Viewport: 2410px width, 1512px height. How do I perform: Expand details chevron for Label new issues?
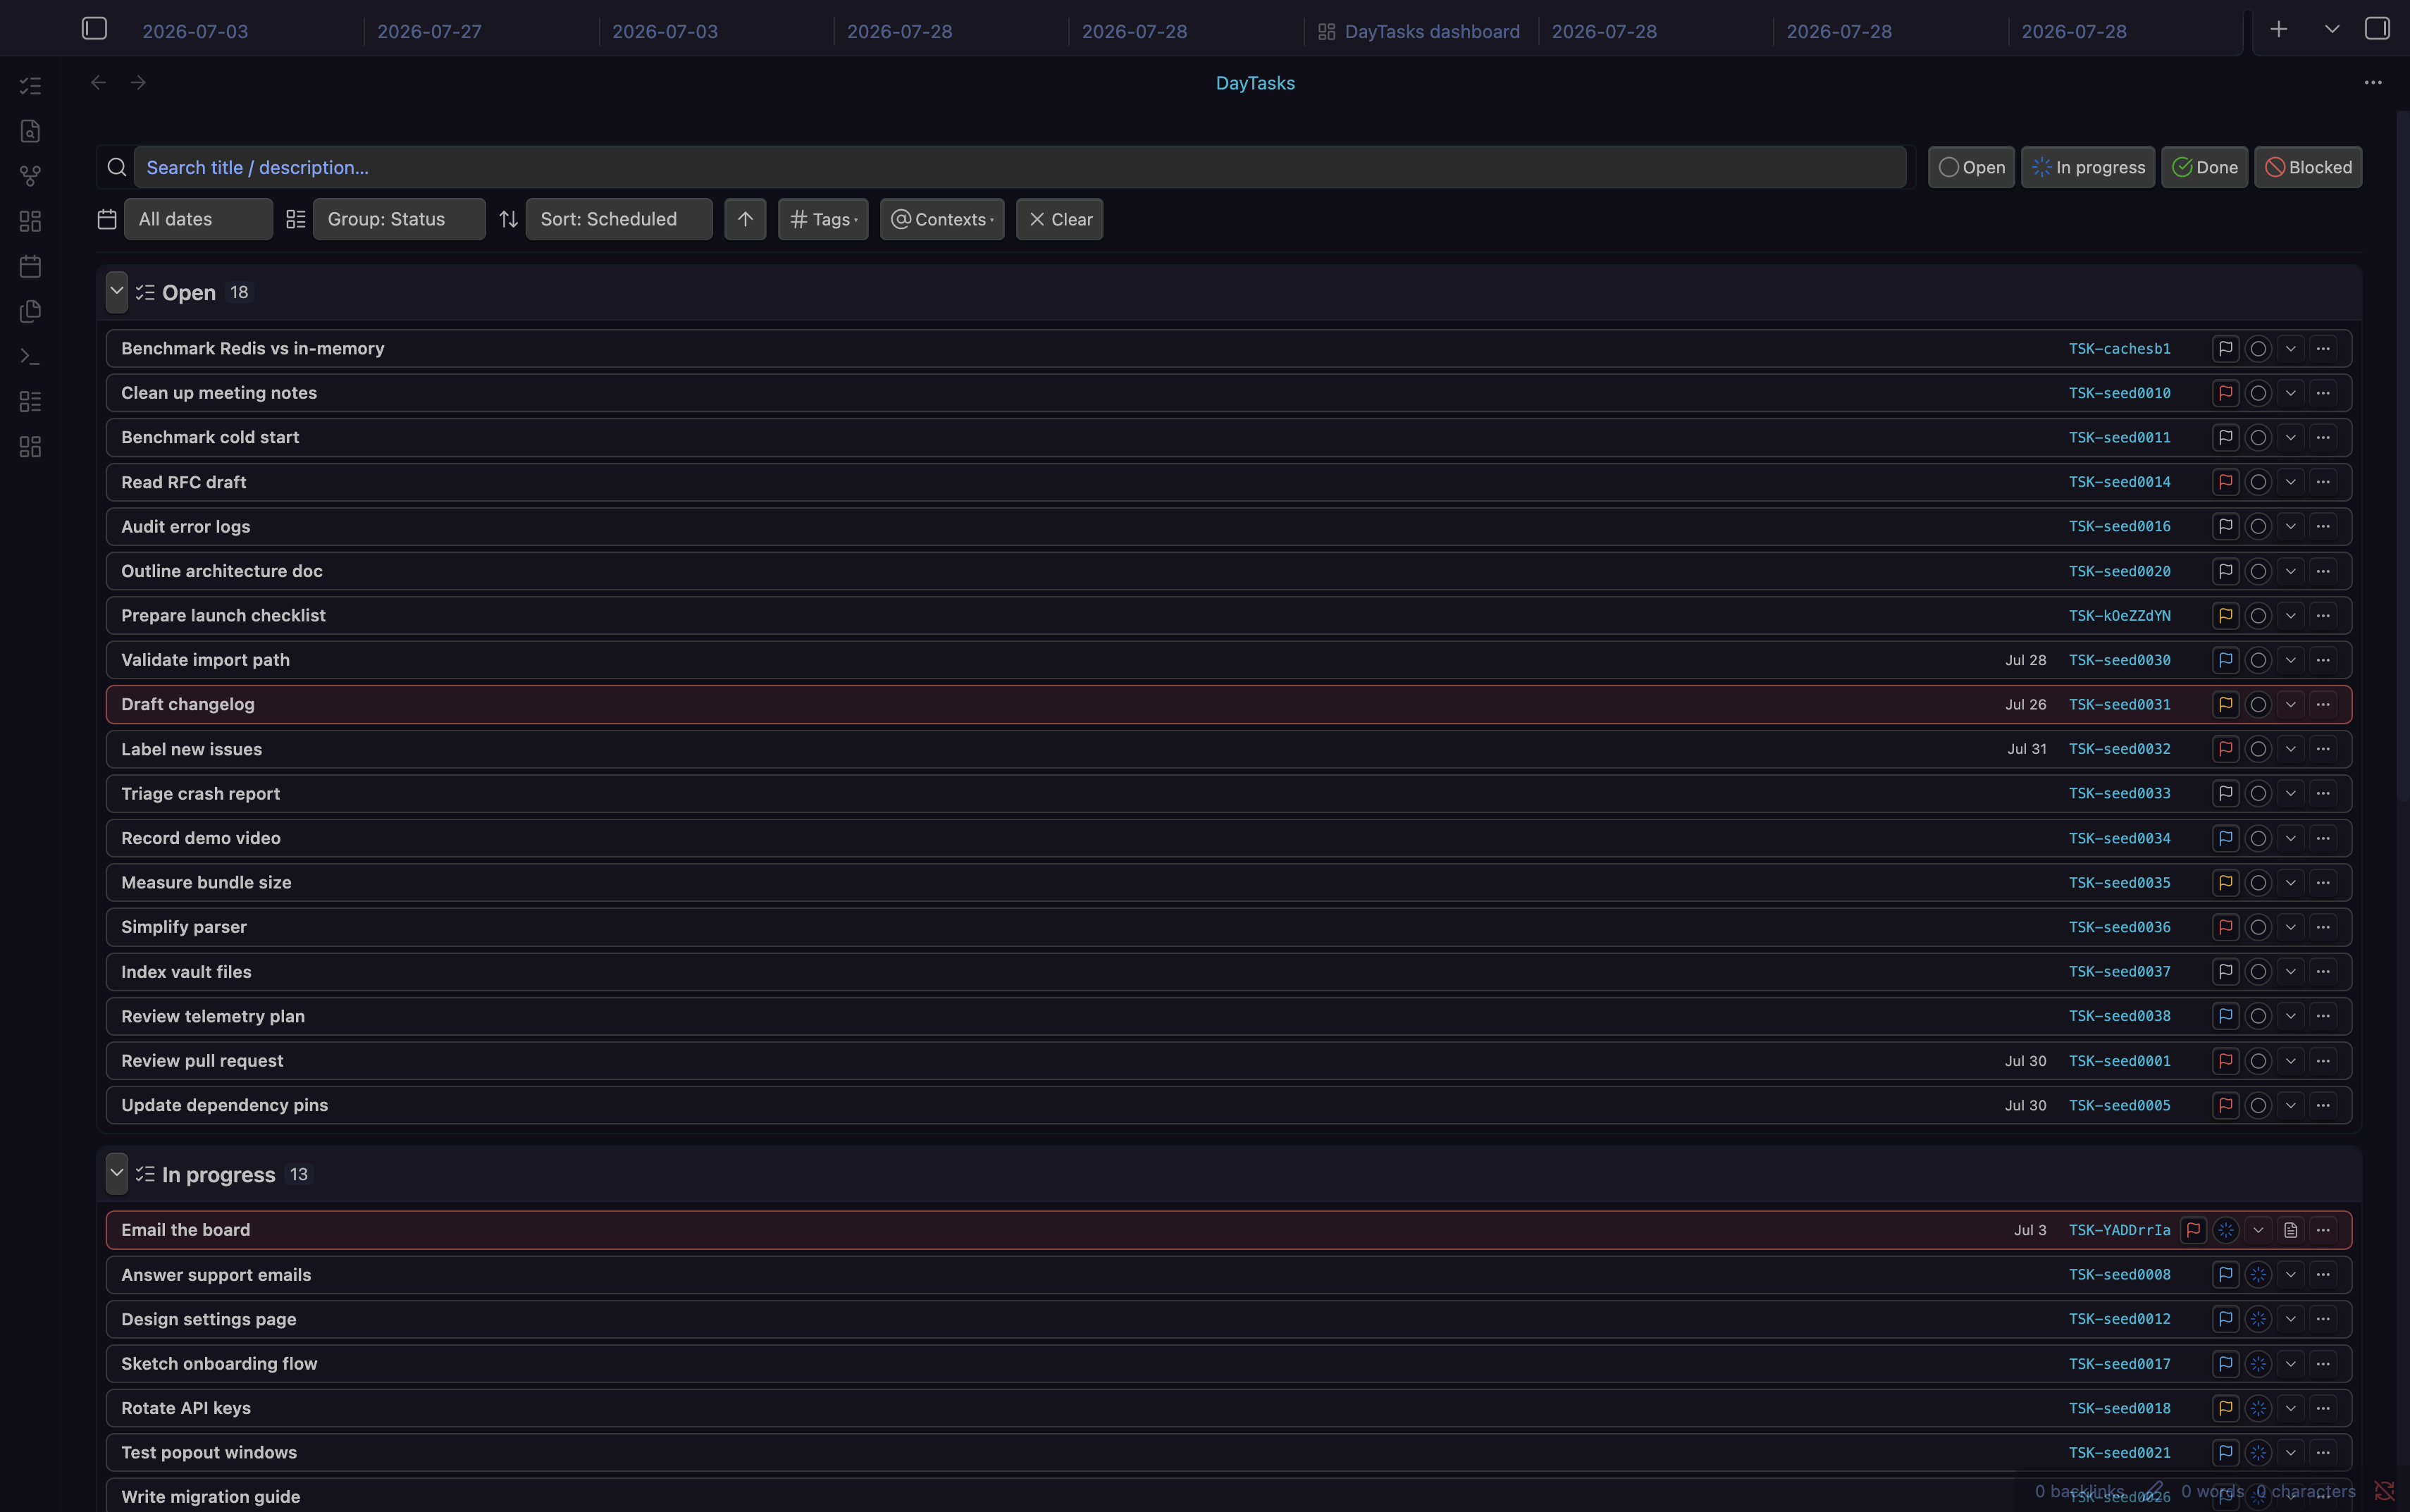click(x=2290, y=749)
